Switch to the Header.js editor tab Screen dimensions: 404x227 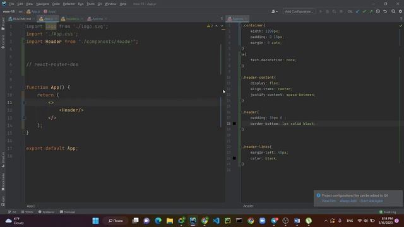coord(72,19)
